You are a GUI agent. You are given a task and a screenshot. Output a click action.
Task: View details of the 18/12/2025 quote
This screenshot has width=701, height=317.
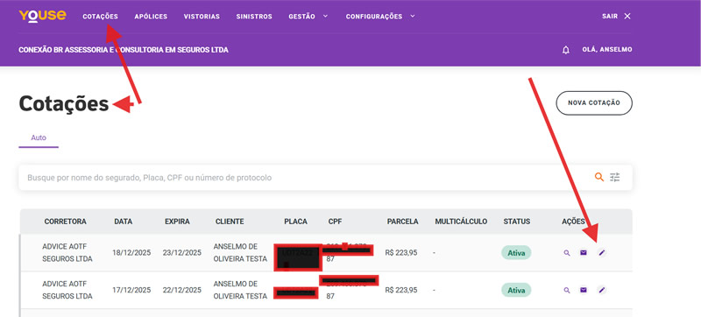tap(567, 253)
